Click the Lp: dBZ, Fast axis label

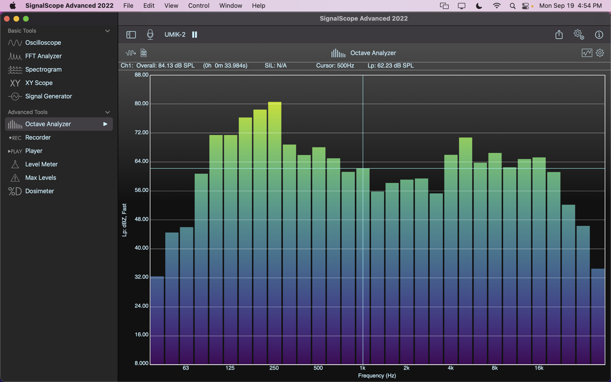click(124, 220)
